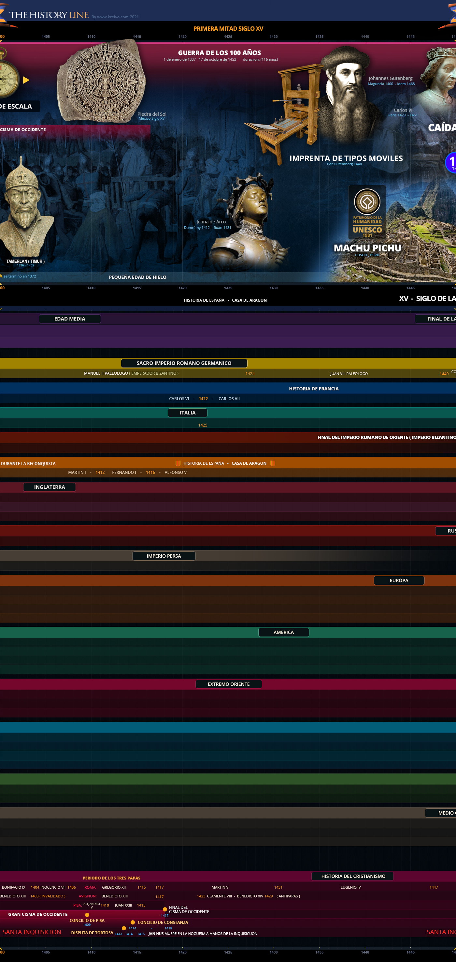Screen dimensions: 456x962
Task: Click the DURANTE LA RECONQUISTA label
Action: click(28, 463)
